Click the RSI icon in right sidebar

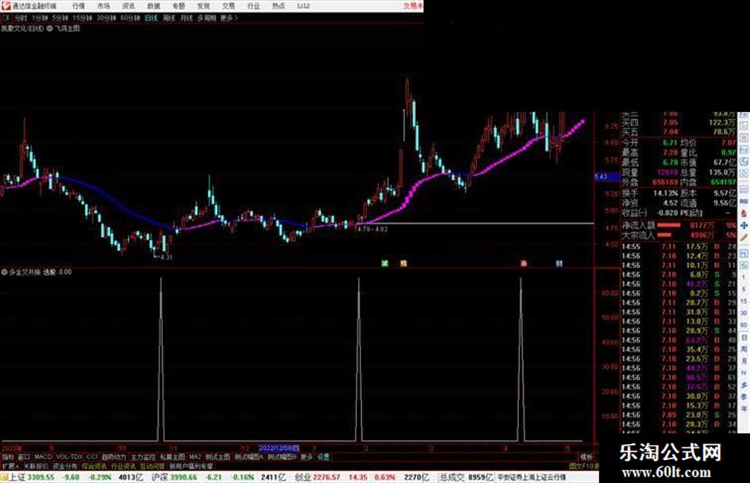click(744, 201)
